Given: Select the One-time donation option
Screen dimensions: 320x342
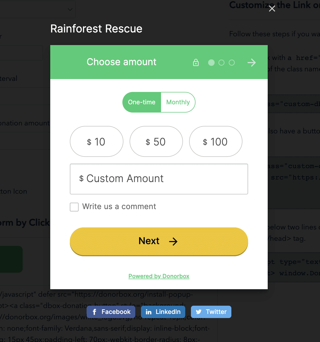Looking at the screenshot, I should pos(142,102).
